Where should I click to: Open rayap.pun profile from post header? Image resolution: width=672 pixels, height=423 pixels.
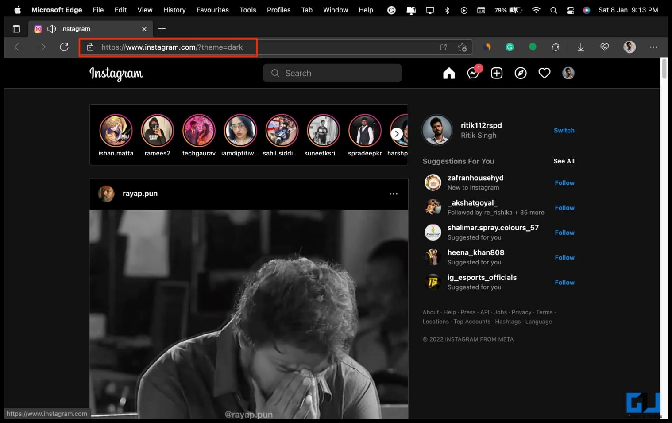[x=140, y=194]
